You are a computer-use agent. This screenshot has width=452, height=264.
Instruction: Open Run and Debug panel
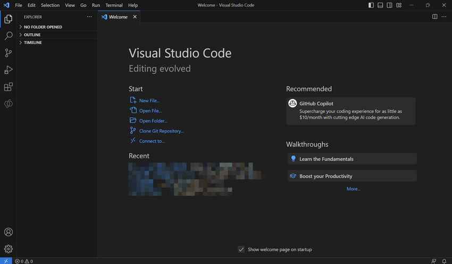click(x=8, y=70)
